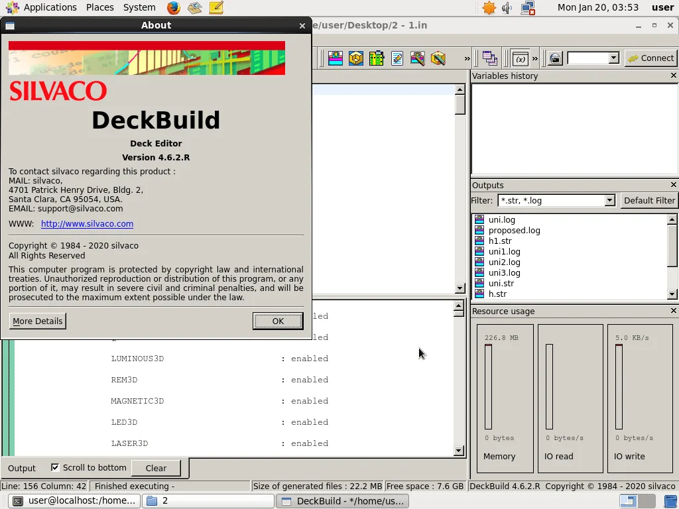The image size is (679, 509).
Task: Click the OK button in About dialog
Action: point(278,321)
